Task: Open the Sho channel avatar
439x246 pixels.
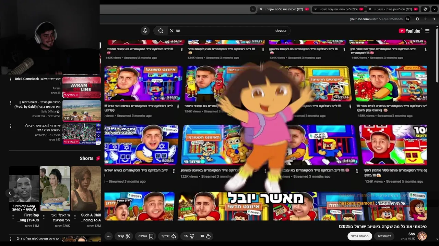Action: (x=422, y=236)
